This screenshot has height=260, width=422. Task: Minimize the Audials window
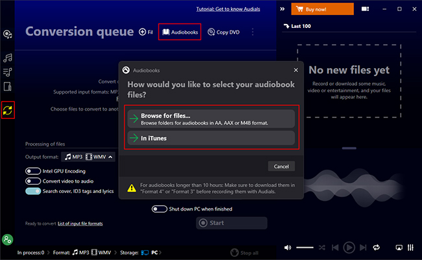(x=384, y=9)
